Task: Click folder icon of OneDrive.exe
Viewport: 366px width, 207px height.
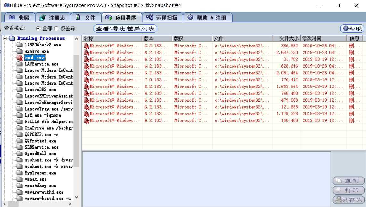Action: tap(20, 128)
